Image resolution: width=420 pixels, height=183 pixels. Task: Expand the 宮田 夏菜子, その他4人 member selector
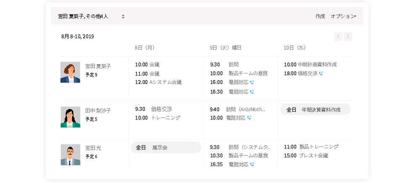[91, 16]
